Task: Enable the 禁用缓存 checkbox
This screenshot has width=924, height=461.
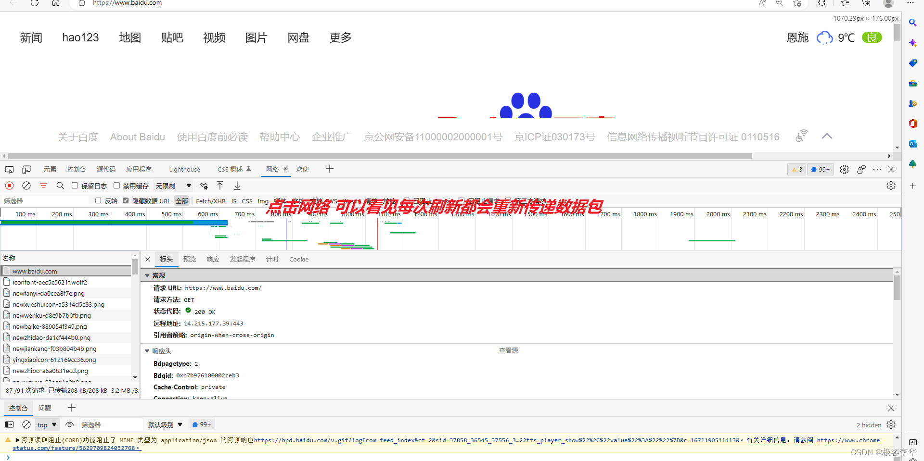Action: tap(116, 186)
